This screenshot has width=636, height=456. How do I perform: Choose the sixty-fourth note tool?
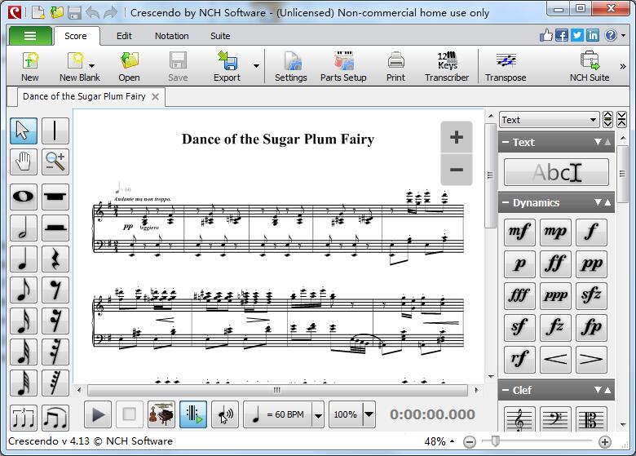click(24, 383)
